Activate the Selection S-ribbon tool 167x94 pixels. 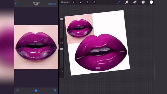point(87,2)
